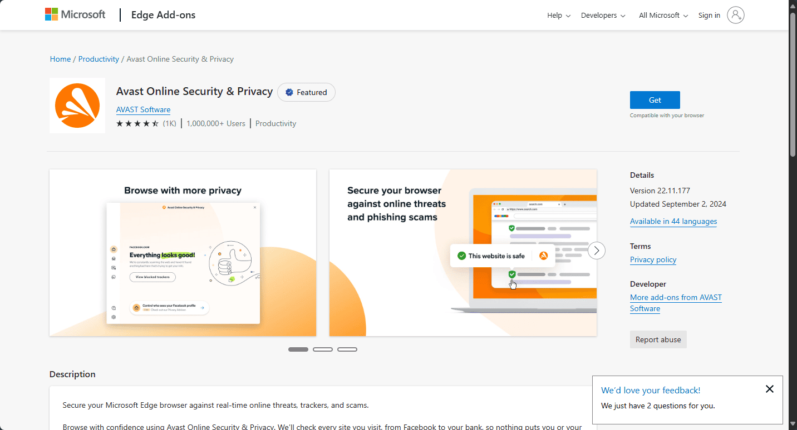
Task: Open the 'Browse with more privacy' screenshot
Action: [x=183, y=253]
